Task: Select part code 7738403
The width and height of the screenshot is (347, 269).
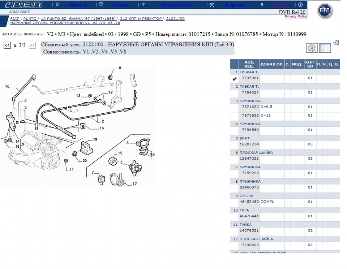Action: click(250, 245)
